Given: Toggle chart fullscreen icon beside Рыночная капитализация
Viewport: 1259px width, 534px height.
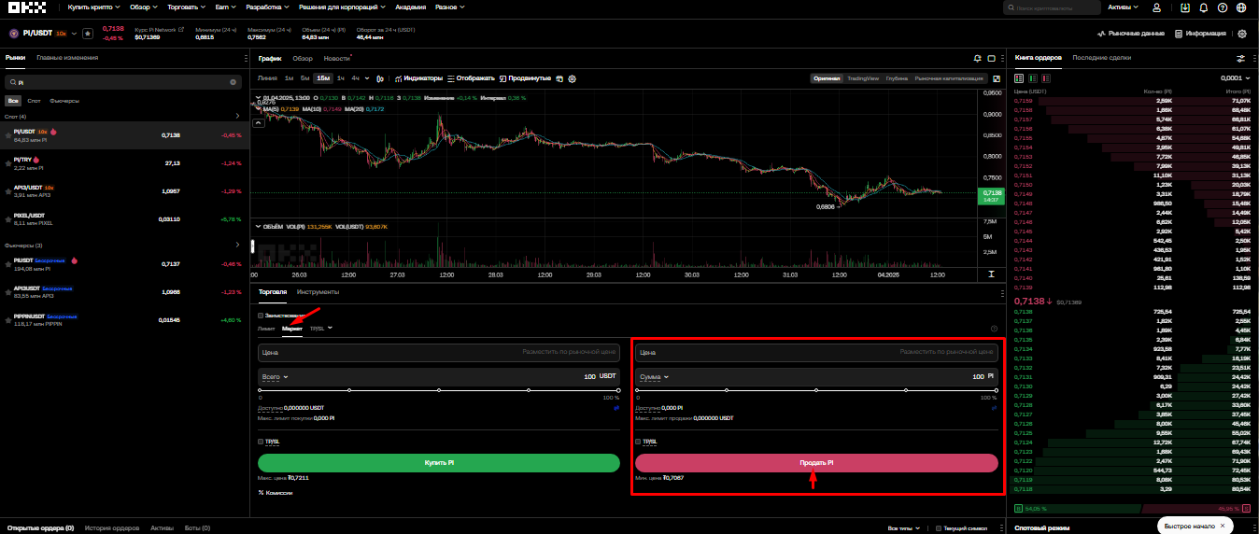Looking at the screenshot, I should [996, 78].
